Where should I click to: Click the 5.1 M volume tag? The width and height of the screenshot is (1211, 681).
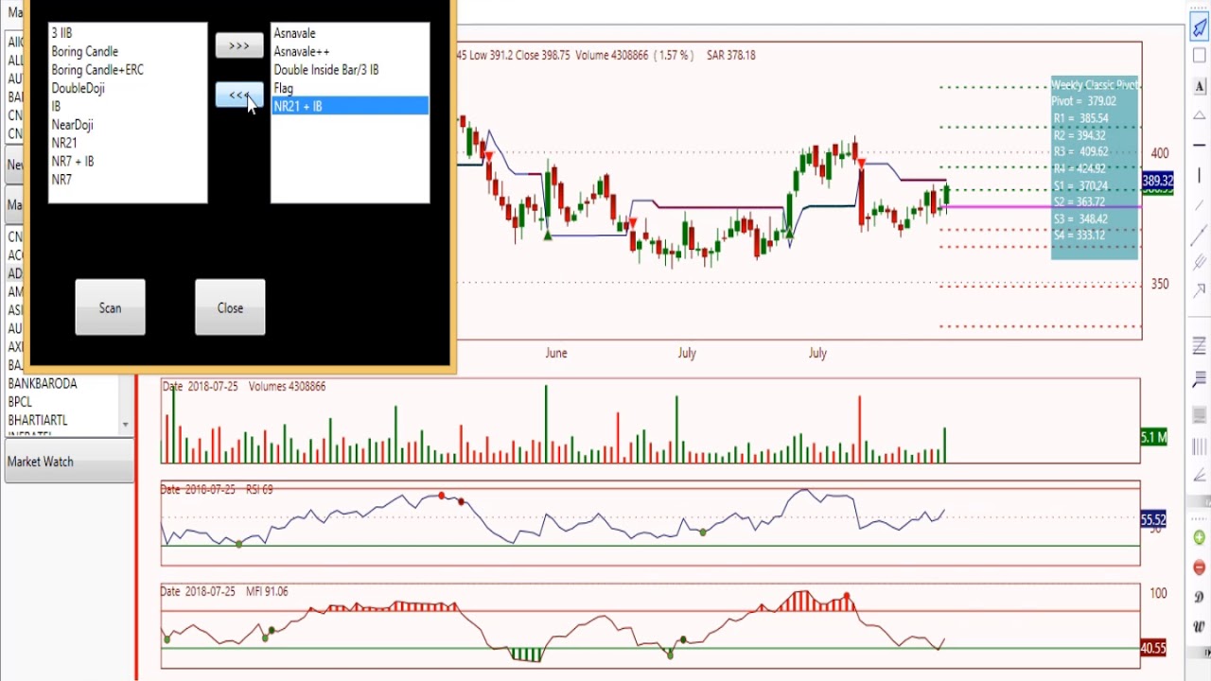tap(1153, 437)
